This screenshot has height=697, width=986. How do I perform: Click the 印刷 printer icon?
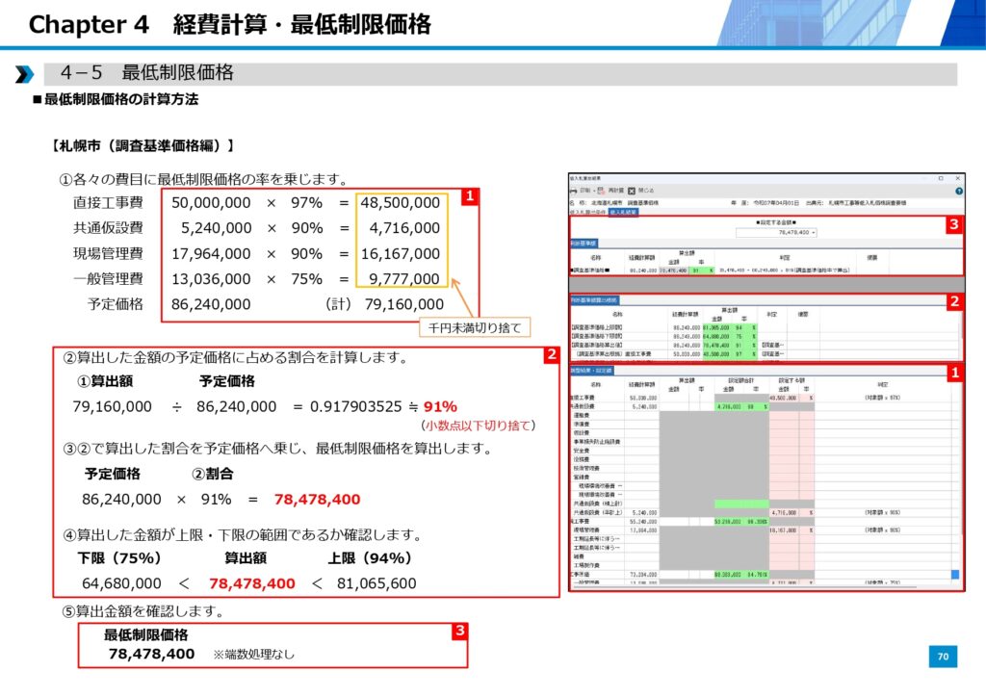pyautogui.click(x=574, y=191)
